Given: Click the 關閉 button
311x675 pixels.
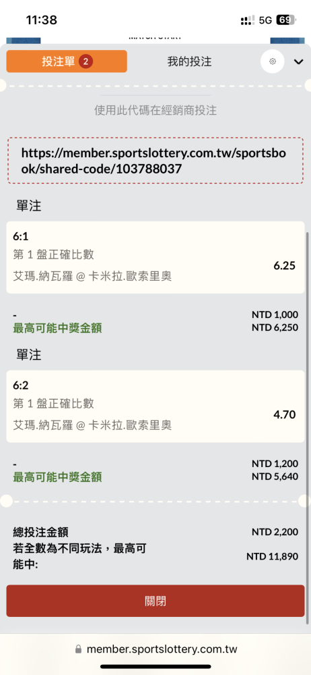Looking at the screenshot, I should pyautogui.click(x=155, y=601).
